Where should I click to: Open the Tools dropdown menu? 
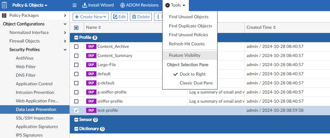click(x=176, y=5)
